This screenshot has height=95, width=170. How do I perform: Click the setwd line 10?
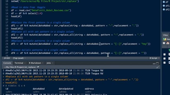click(45, 1)
